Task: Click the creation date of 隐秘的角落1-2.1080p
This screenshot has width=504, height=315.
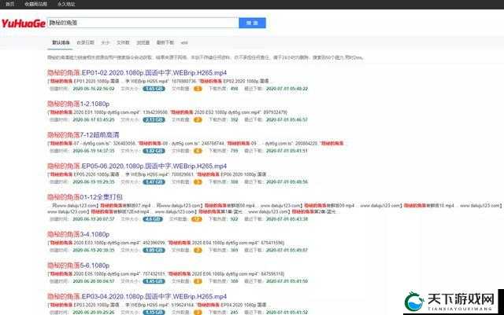Action: [94, 119]
